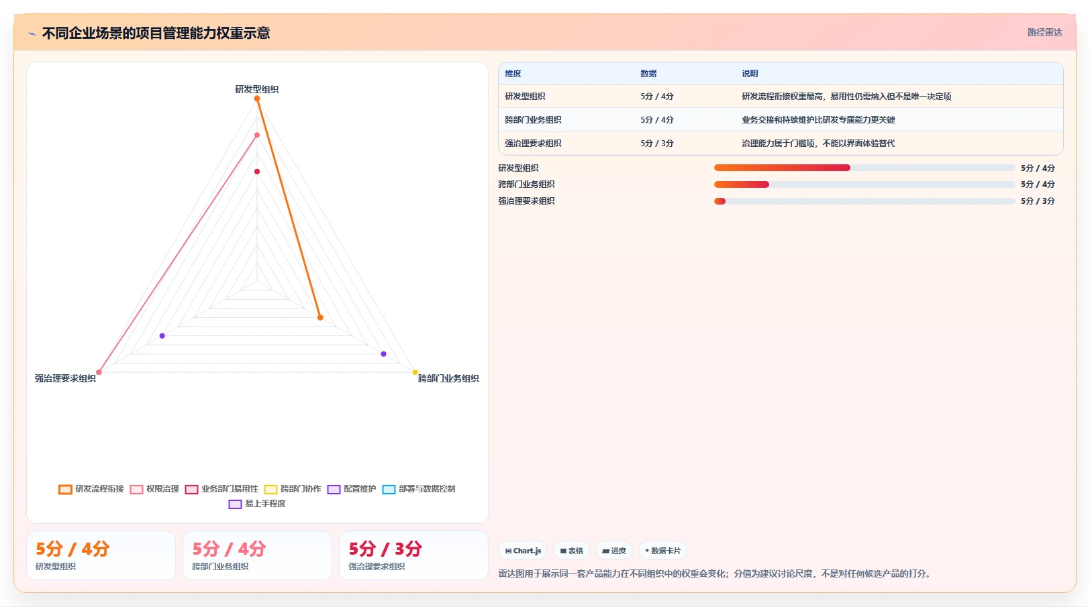Click the footer note about 雷达图
This screenshot has width=1090, height=607.
point(716,574)
